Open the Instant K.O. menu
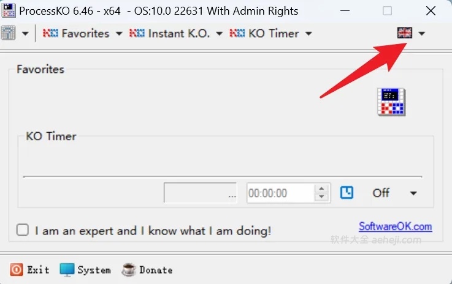Image resolution: width=452 pixels, height=284 pixels. (177, 33)
